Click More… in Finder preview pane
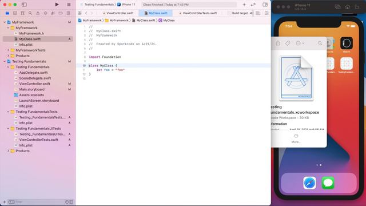Screen dimensions: 366x206 click(x=296, y=138)
